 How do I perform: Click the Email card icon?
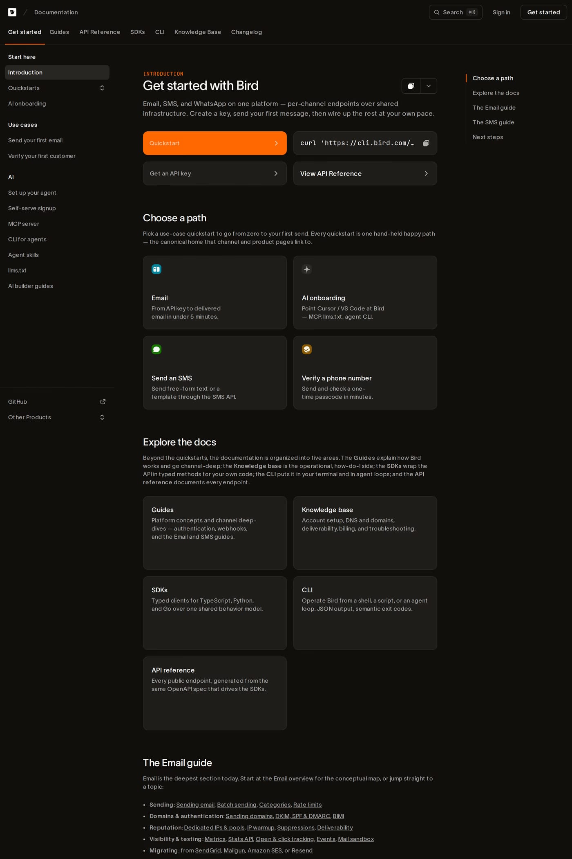tap(156, 269)
